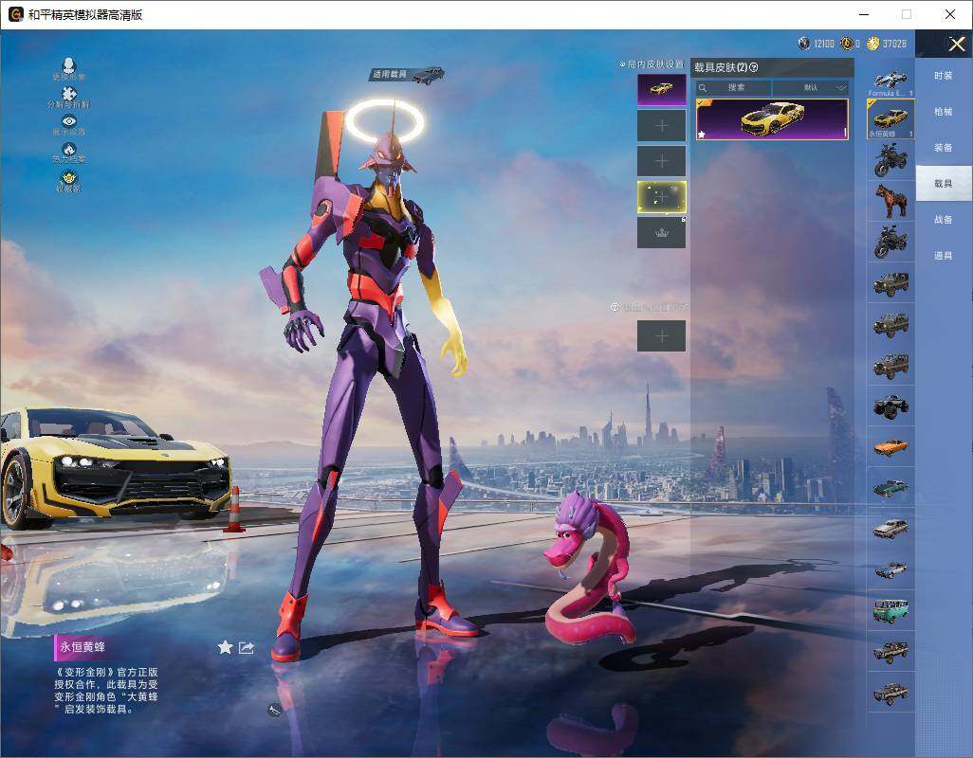
Task: Select the first in-match skin slot with yellow car
Action: click(x=662, y=89)
